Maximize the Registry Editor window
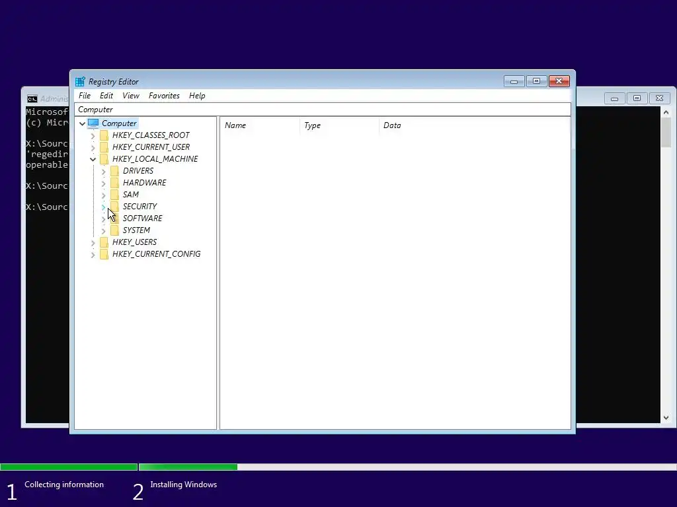This screenshot has width=677, height=507. click(536, 81)
